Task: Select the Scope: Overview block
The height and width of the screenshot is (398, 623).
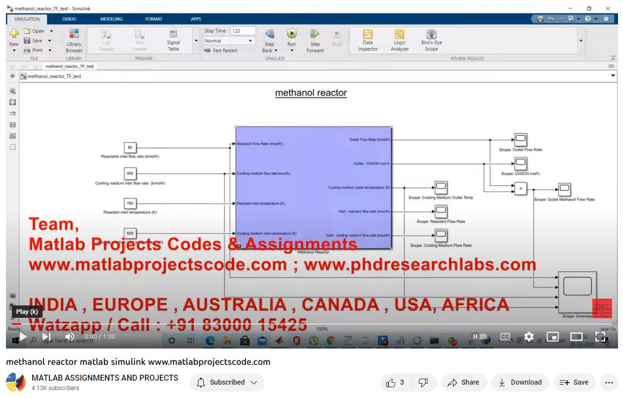Action: 577,292
